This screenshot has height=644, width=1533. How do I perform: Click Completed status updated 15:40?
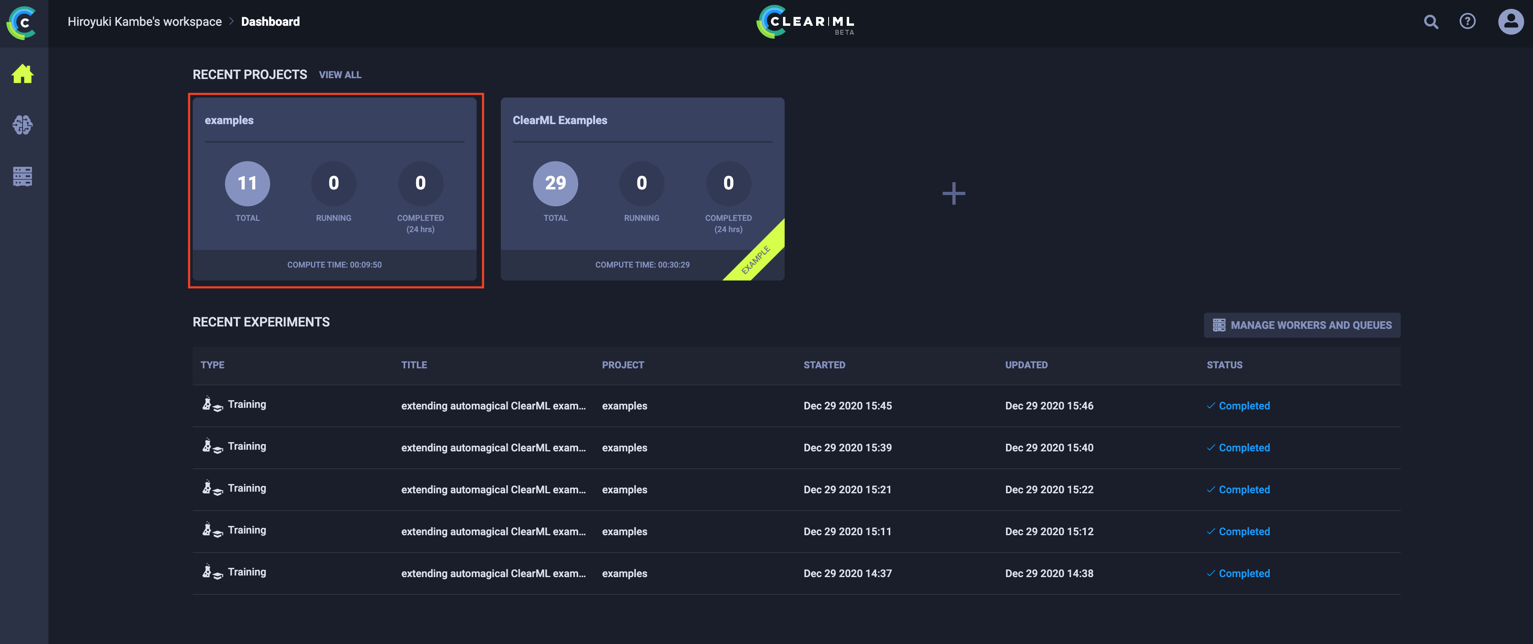tap(1238, 448)
